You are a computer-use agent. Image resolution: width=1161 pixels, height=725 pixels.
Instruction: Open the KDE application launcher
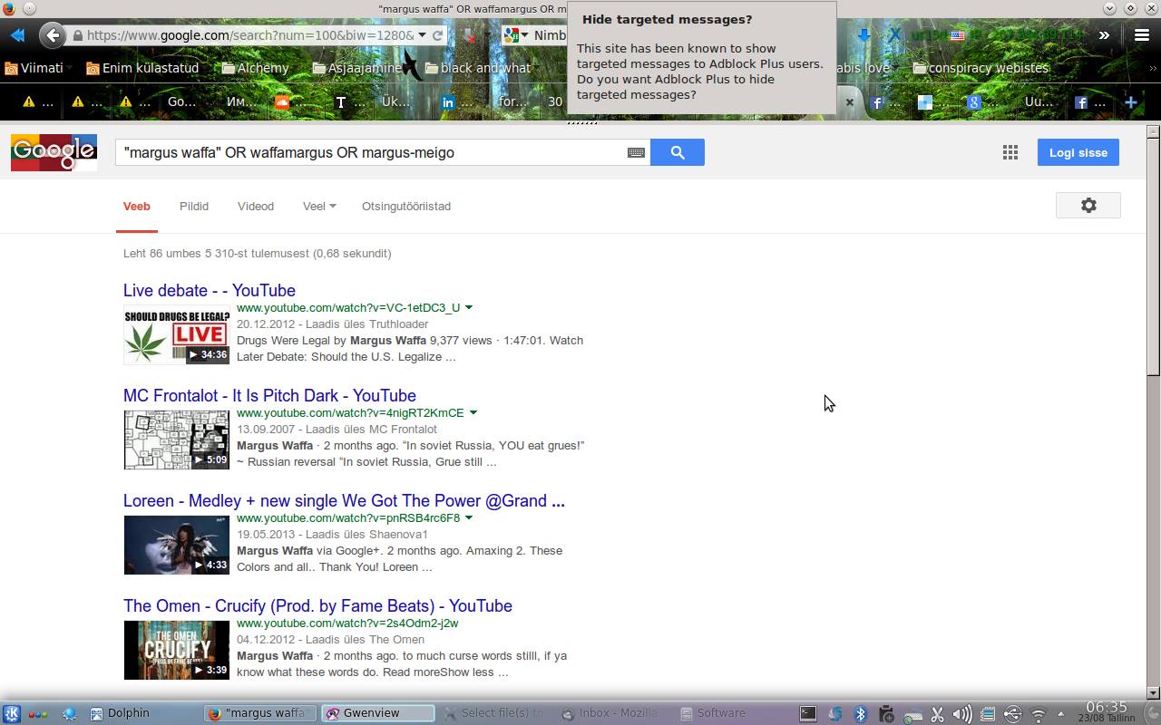(12, 713)
